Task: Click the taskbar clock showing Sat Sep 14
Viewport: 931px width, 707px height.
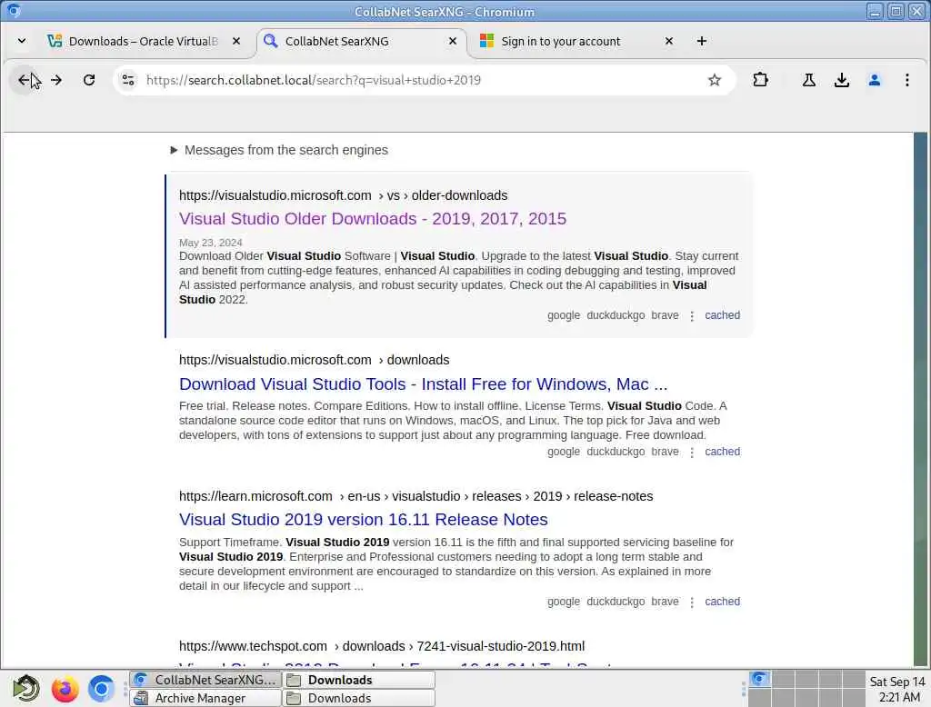Action: 897,689
